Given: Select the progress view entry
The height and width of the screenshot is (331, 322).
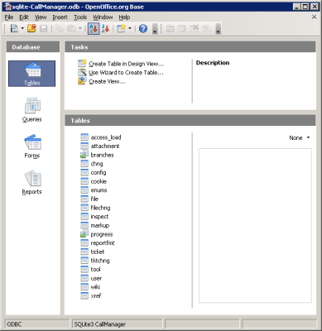Looking at the screenshot, I should click(x=102, y=234).
